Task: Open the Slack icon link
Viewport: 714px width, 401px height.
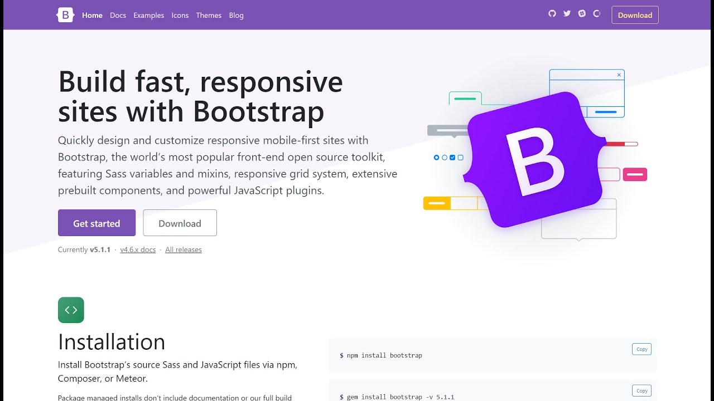Action: (x=582, y=13)
